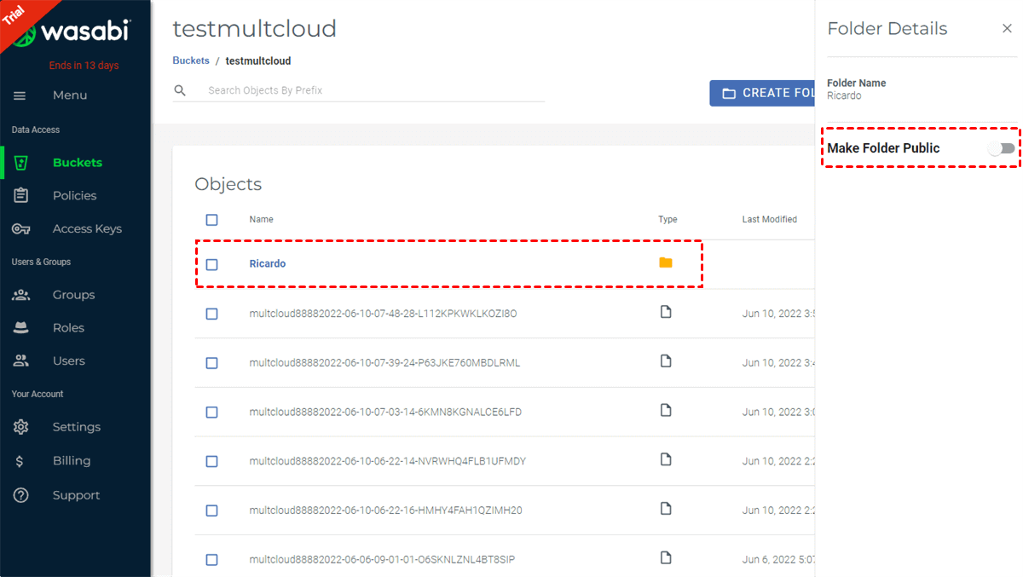Click the hamburger Menu icon
The width and height of the screenshot is (1023, 577).
pyautogui.click(x=20, y=95)
